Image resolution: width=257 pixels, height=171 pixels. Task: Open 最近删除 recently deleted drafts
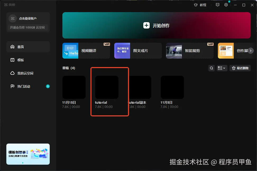coord(240,68)
